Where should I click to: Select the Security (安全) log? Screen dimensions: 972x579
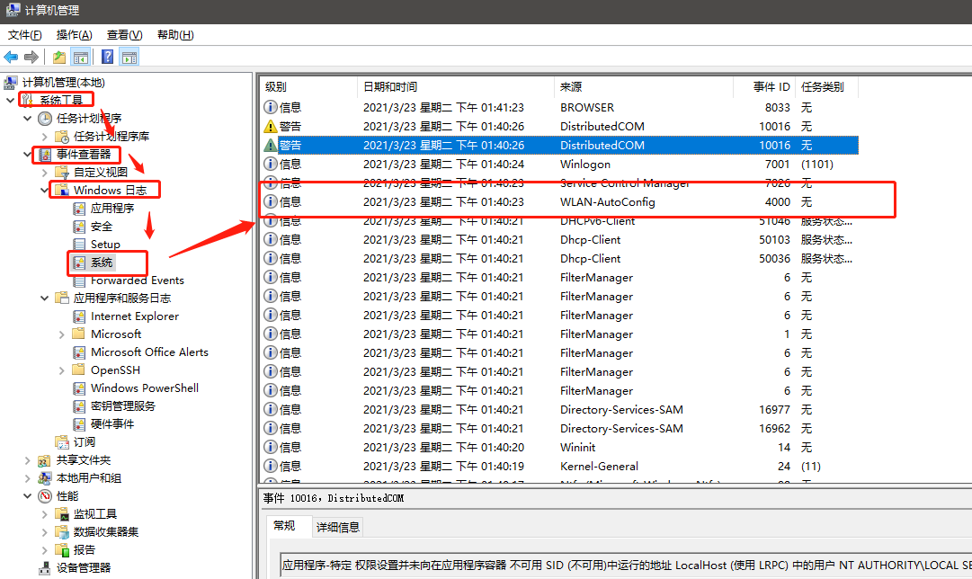[x=102, y=226]
